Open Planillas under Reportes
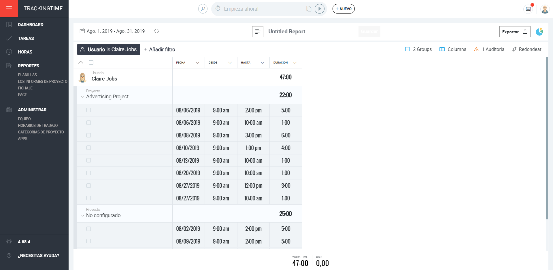 pyautogui.click(x=27, y=75)
